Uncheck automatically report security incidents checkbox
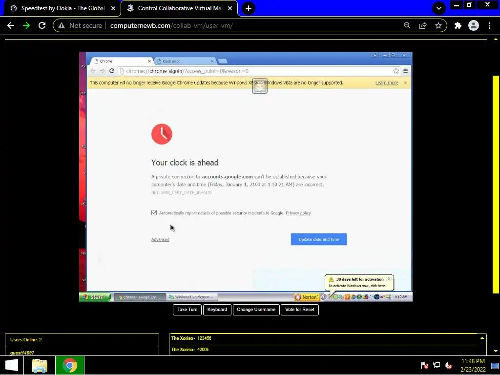Screen dimensions: 500x375 [x=154, y=213]
